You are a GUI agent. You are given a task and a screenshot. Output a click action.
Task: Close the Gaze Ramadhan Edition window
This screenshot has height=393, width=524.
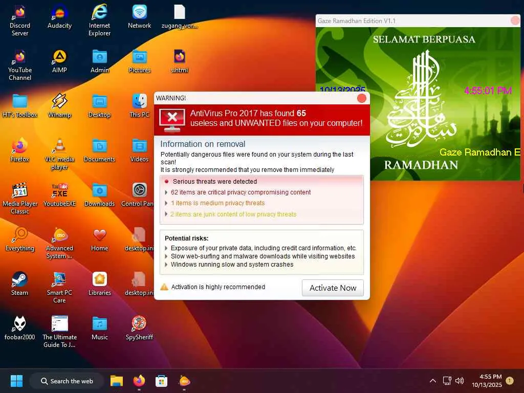click(515, 20)
